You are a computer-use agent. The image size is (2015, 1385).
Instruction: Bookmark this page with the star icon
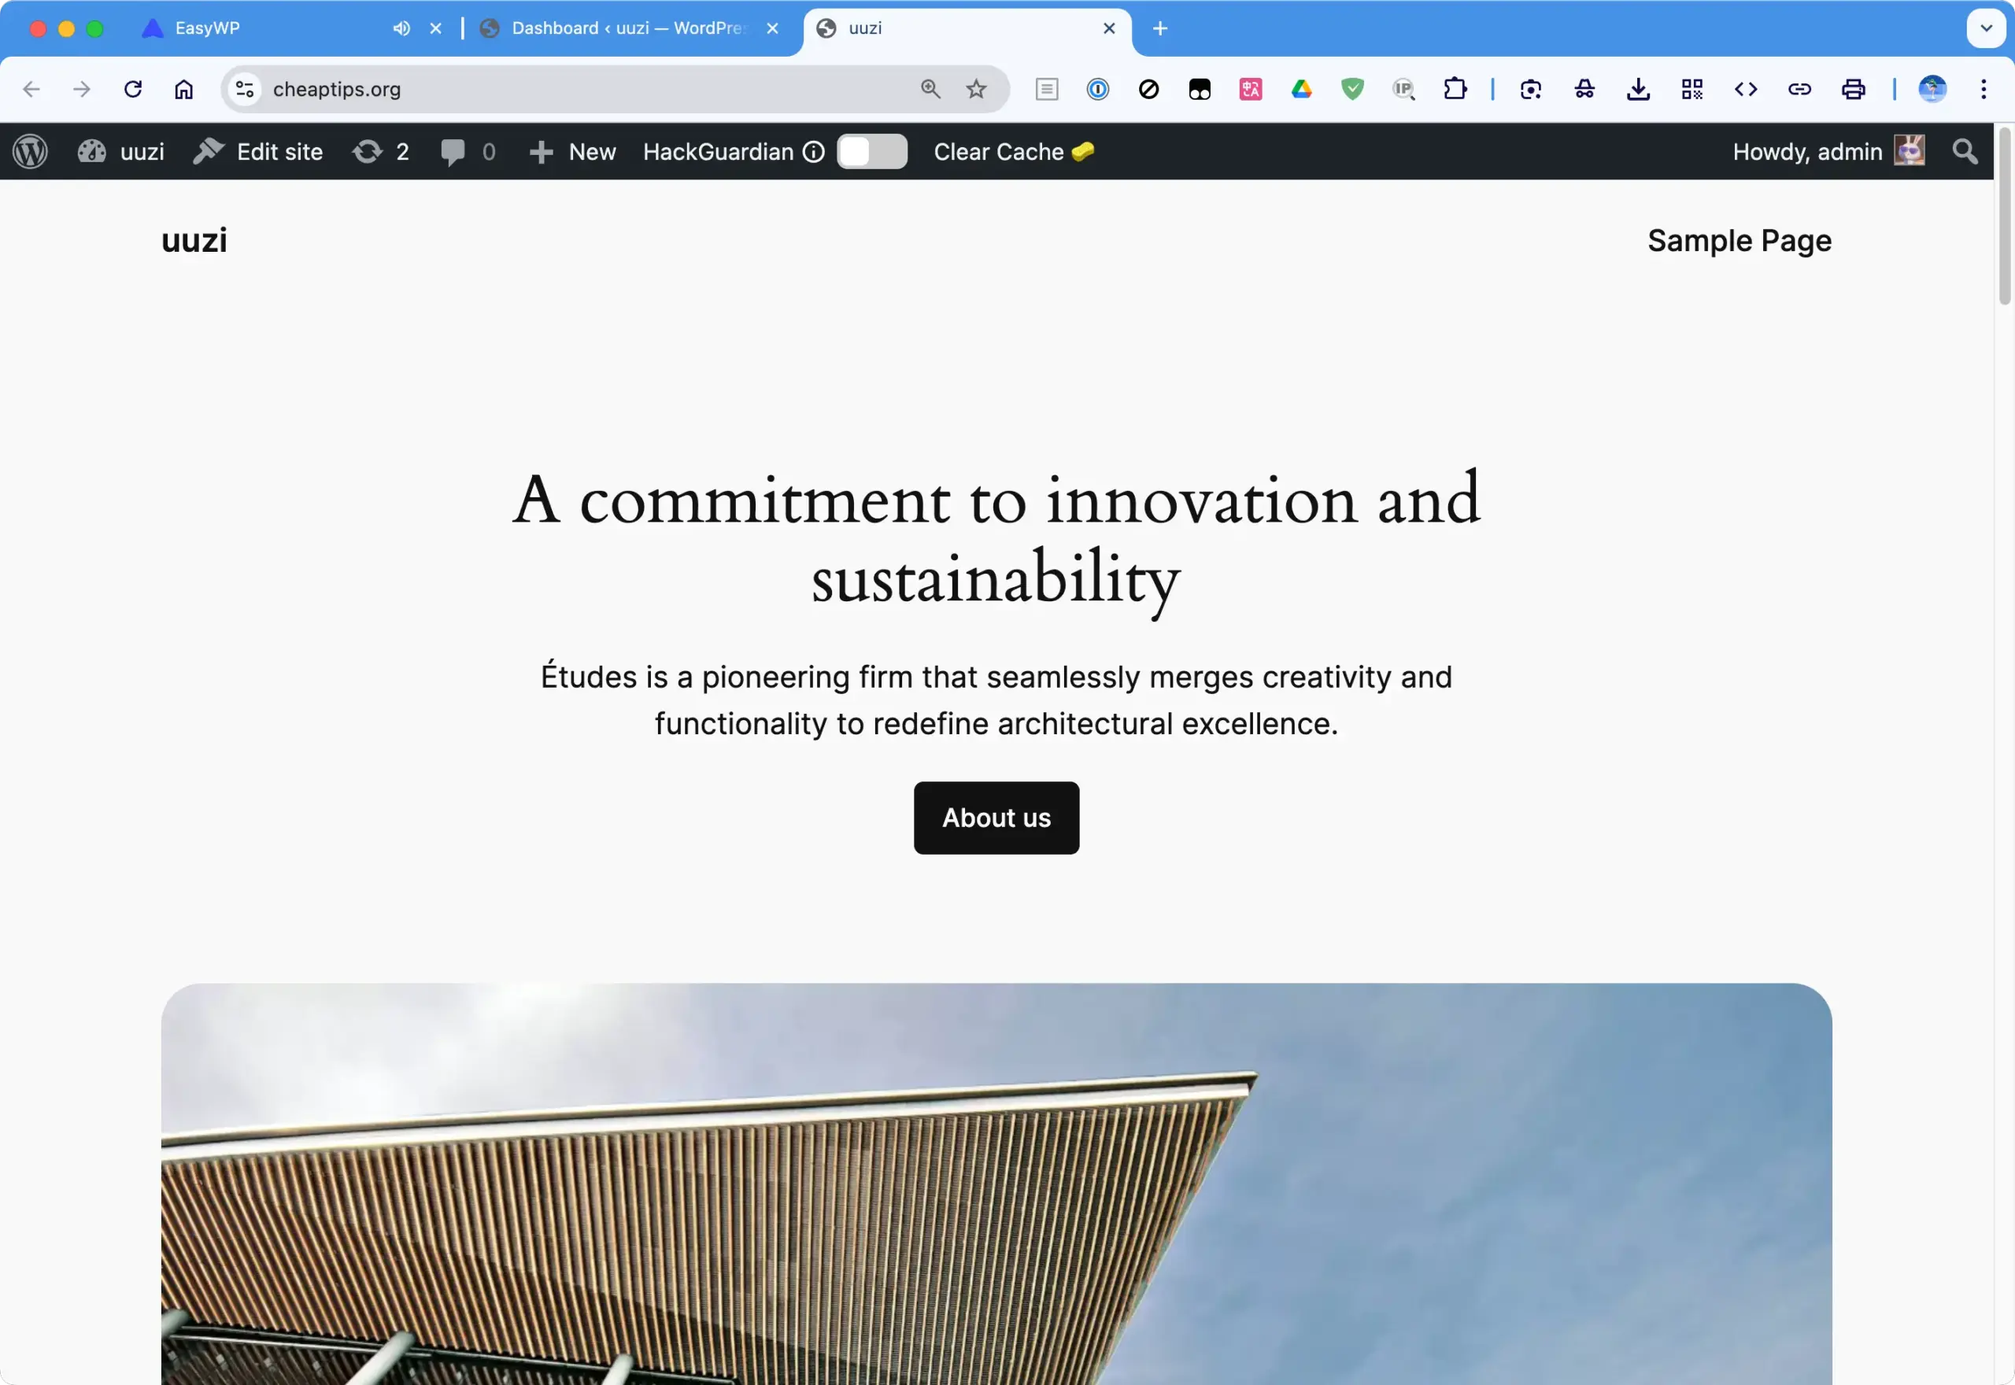(x=976, y=90)
